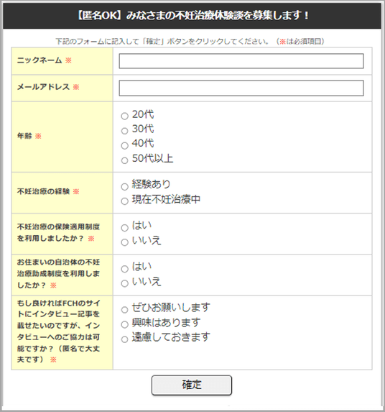Click the 年齢 field label
Screen dimensions: 385x412
point(24,136)
